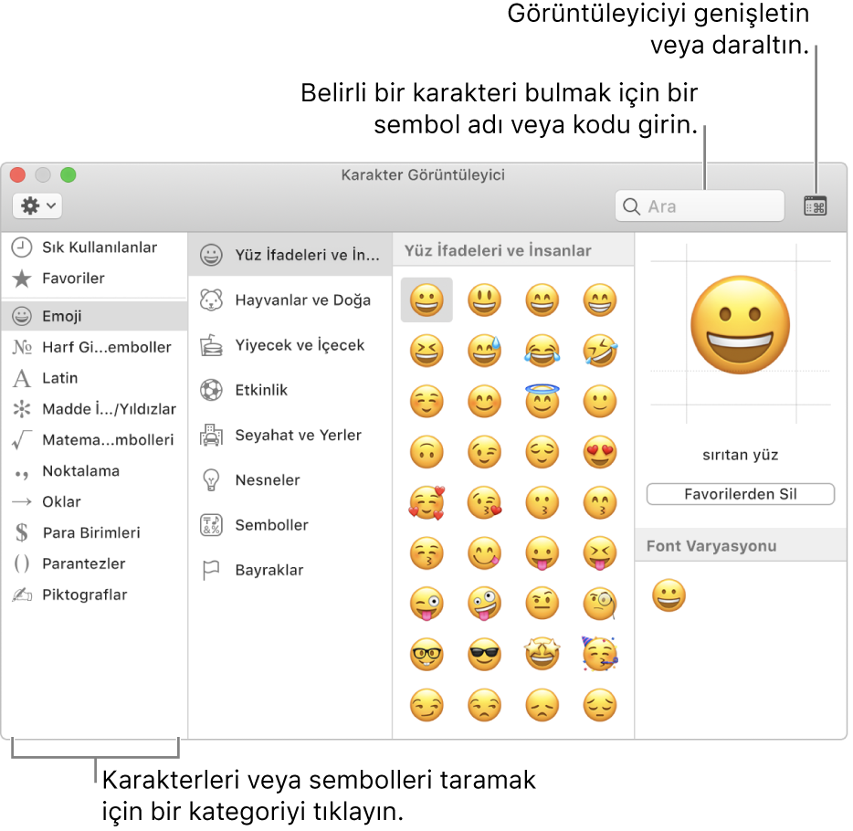The width and height of the screenshot is (853, 831).
Task: Pick the nerd glasses face emoji
Action: pyautogui.click(x=426, y=654)
